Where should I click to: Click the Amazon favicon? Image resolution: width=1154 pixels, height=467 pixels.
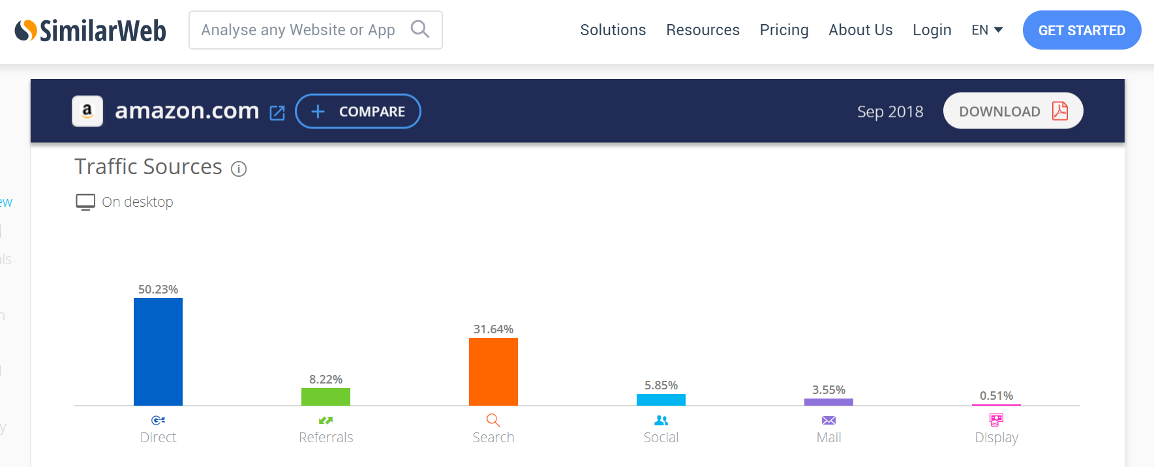tap(87, 111)
